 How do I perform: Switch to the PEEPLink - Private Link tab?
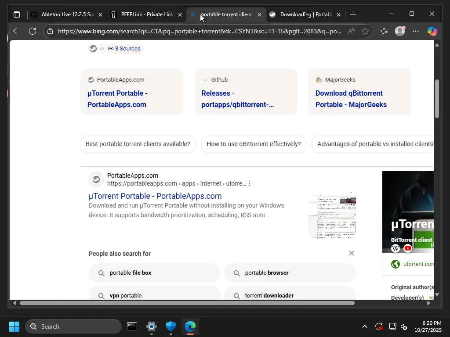coord(146,14)
